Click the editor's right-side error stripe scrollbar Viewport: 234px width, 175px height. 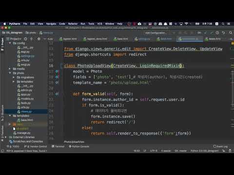click(233, 91)
